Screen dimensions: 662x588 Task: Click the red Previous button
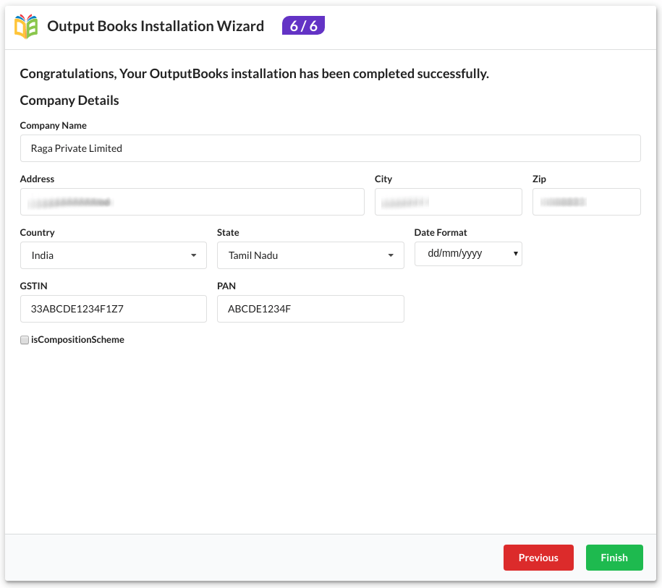pos(538,558)
